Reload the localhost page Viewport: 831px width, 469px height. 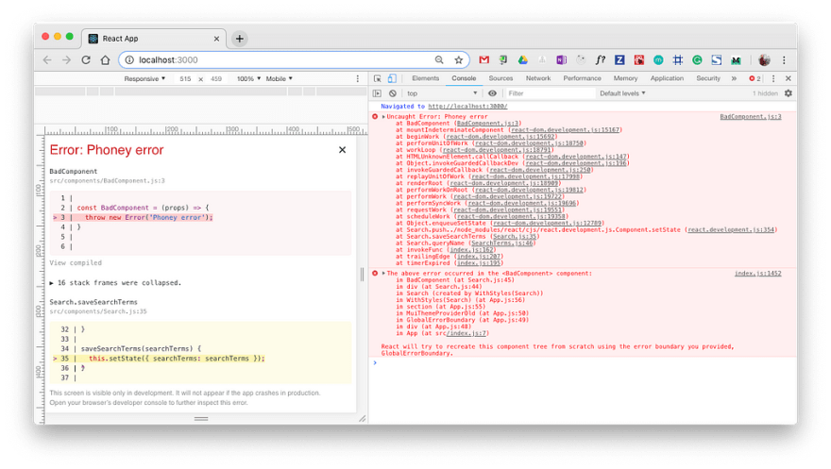(x=86, y=59)
